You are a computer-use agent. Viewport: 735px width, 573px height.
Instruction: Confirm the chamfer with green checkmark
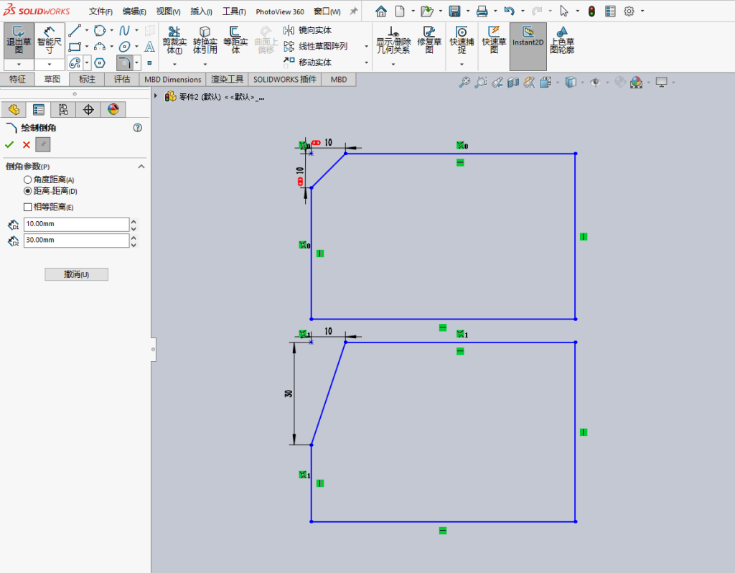coord(9,144)
